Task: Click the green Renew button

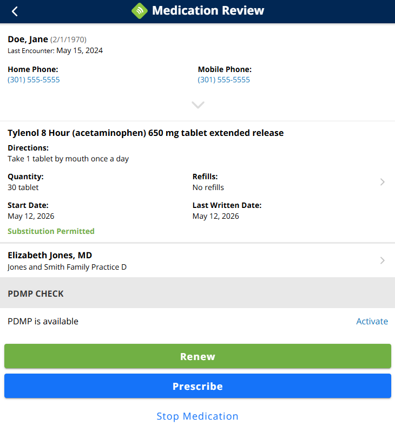Action: pos(198,356)
